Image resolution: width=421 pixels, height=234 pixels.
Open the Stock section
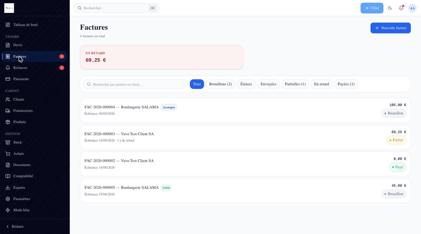(x=35, y=142)
